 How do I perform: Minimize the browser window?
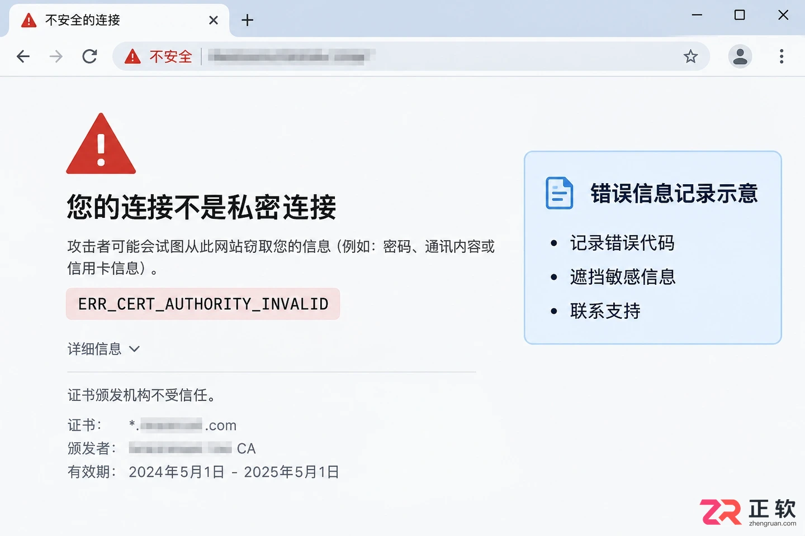pos(697,15)
